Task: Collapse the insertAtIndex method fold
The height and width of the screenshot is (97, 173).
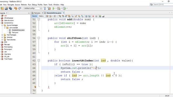Action: 39,60
